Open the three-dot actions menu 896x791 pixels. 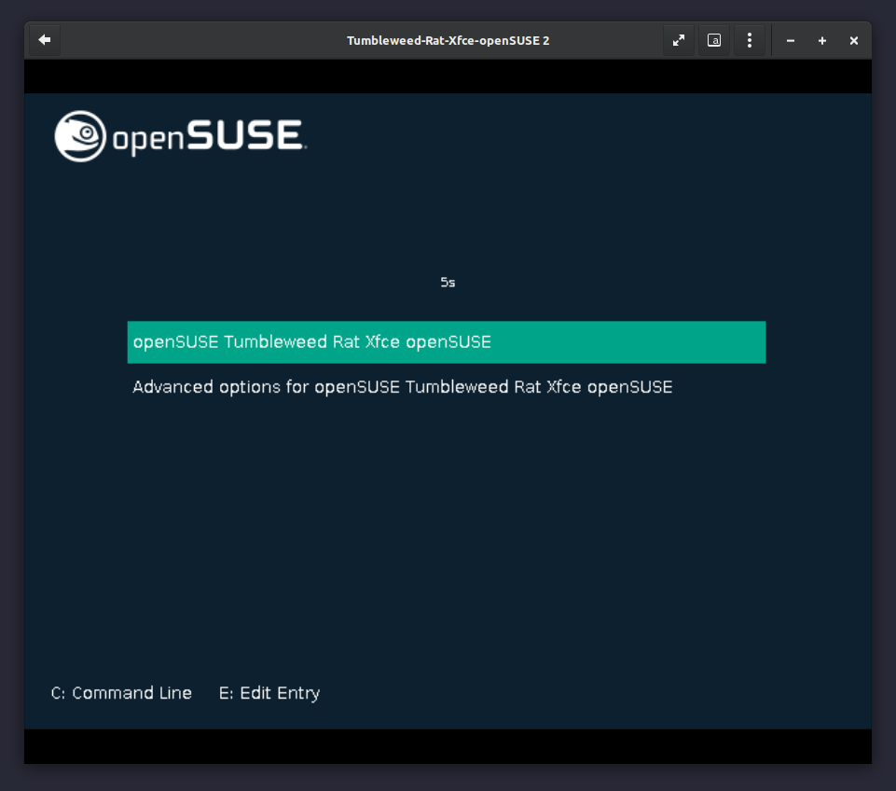pos(750,40)
